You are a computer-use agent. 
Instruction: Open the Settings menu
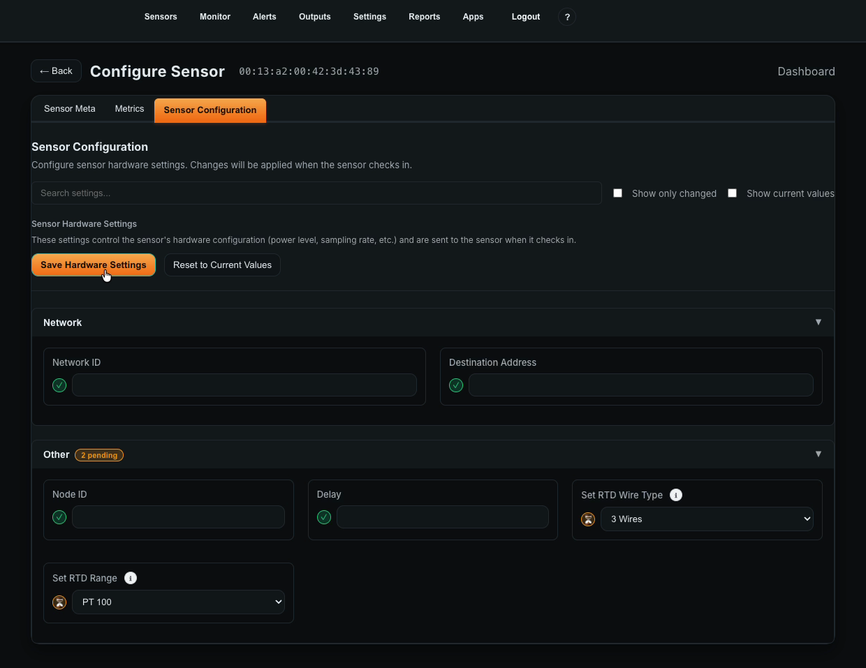[369, 17]
